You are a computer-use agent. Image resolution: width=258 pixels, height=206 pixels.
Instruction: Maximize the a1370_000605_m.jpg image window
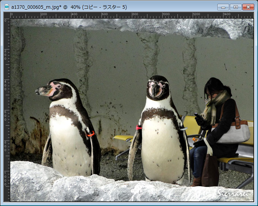236,7
